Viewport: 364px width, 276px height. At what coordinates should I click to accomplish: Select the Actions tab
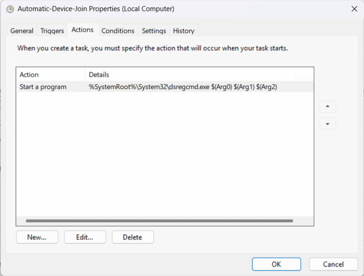coord(82,30)
